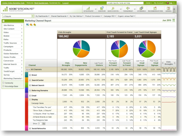Expand the Email channel row

(30, 96)
